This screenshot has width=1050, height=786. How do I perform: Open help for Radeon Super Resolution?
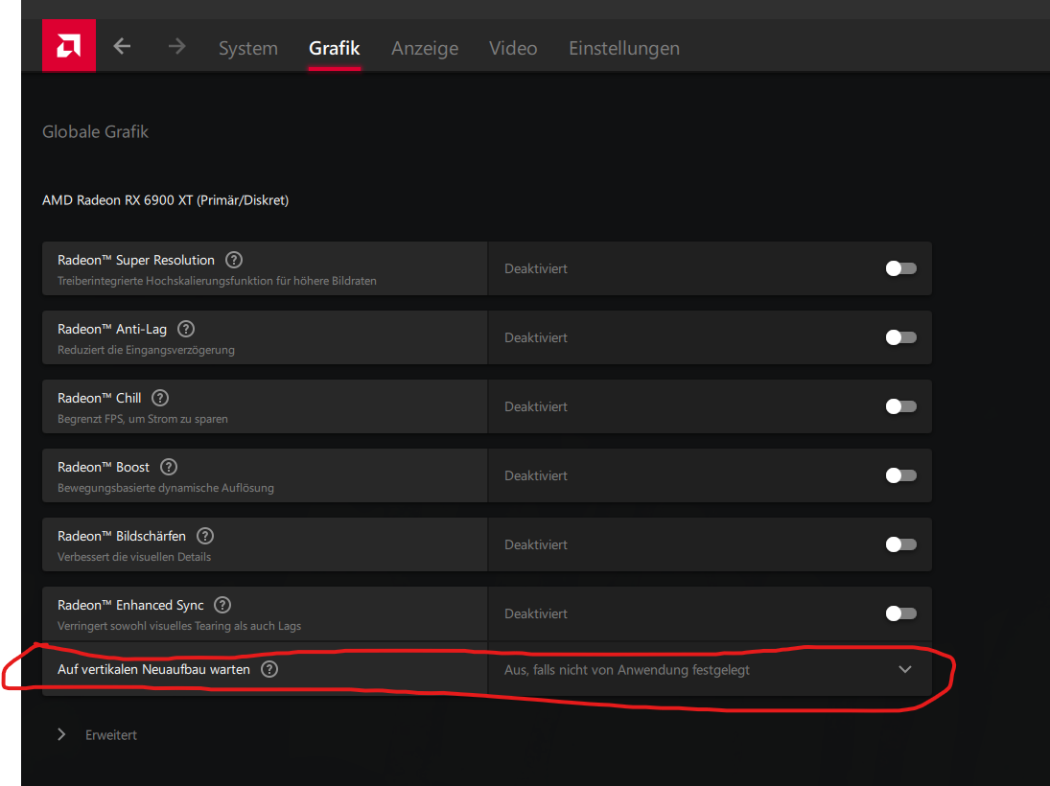[234, 260]
